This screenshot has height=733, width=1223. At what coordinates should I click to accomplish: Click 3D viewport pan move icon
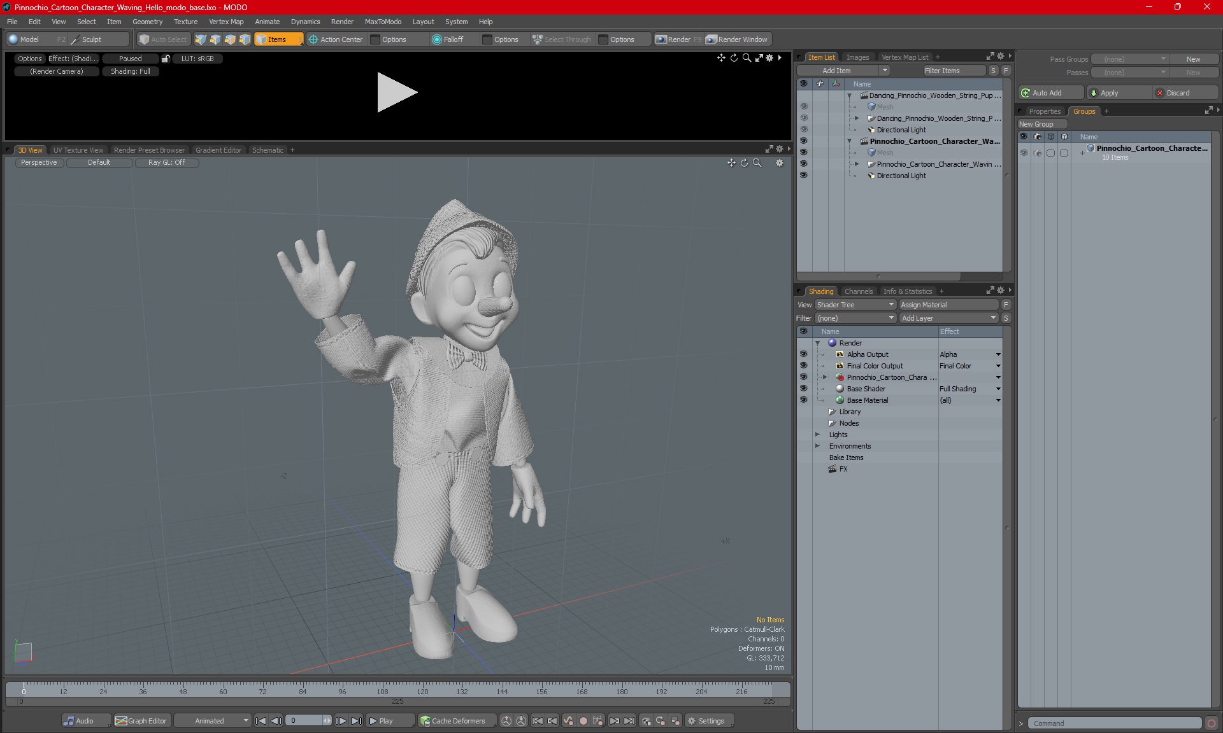(x=731, y=163)
